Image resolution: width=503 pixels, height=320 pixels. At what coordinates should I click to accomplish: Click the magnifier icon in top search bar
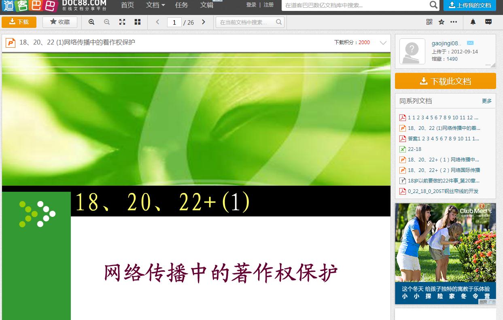[x=433, y=5]
